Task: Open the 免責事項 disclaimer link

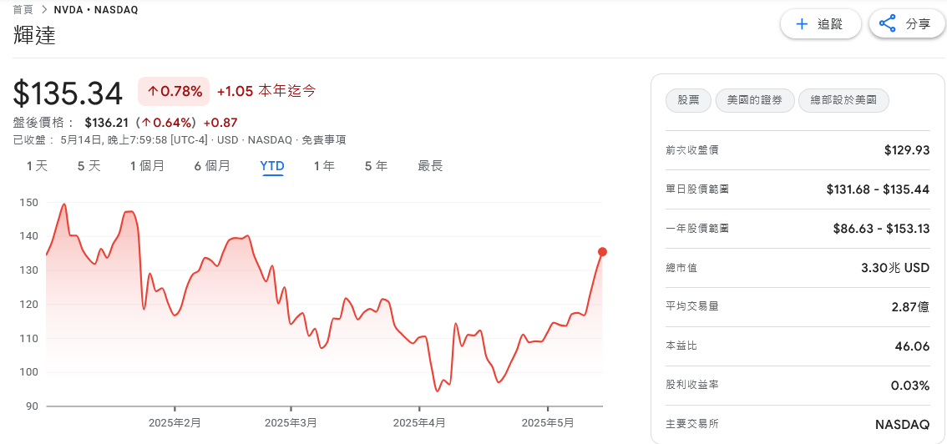Action: pos(324,140)
